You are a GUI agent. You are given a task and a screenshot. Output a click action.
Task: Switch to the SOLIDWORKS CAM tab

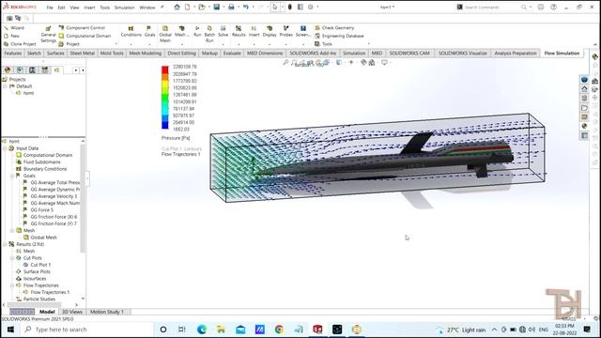click(409, 54)
